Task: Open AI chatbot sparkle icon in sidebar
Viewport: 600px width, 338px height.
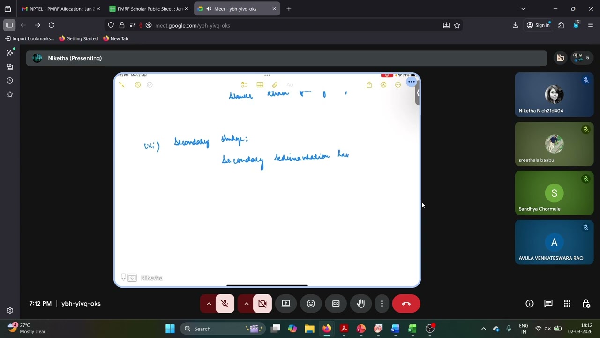Action: point(10,53)
